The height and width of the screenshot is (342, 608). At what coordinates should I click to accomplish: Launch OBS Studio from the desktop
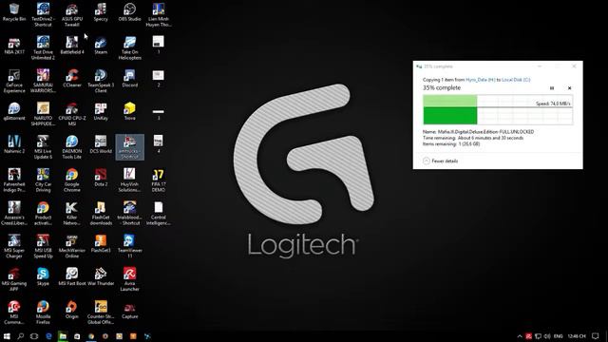pos(129,12)
